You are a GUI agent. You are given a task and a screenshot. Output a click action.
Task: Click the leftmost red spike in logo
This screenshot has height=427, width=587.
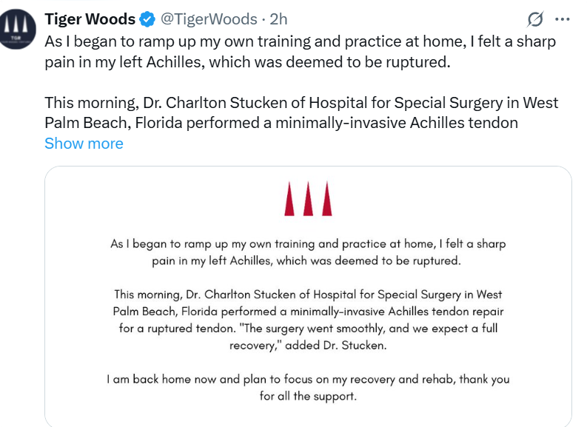coord(289,198)
